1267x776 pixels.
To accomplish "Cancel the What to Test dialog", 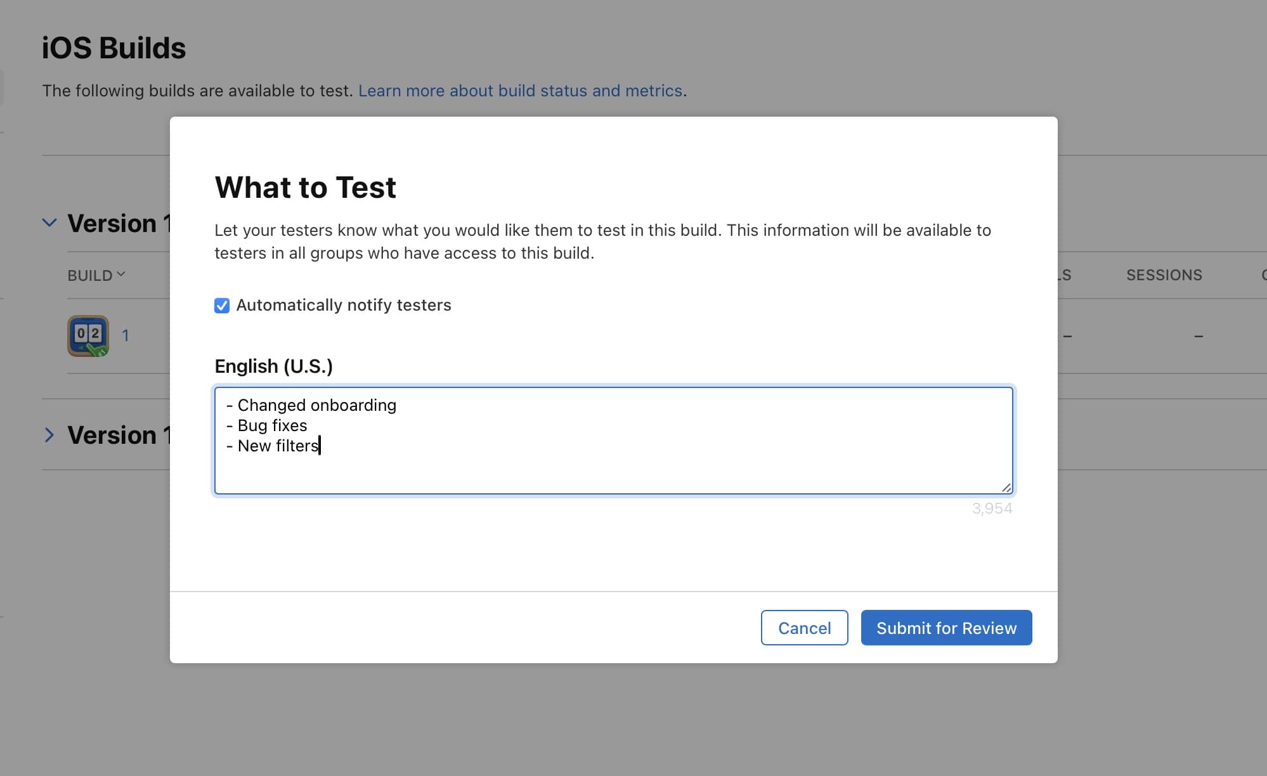I will 803,628.
